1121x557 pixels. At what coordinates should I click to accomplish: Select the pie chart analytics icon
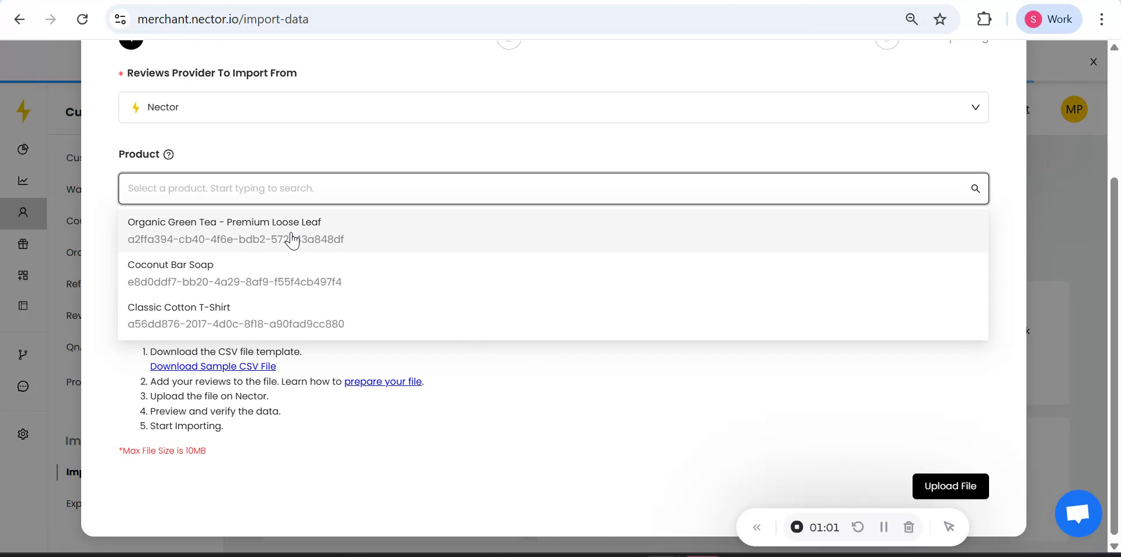point(23,149)
